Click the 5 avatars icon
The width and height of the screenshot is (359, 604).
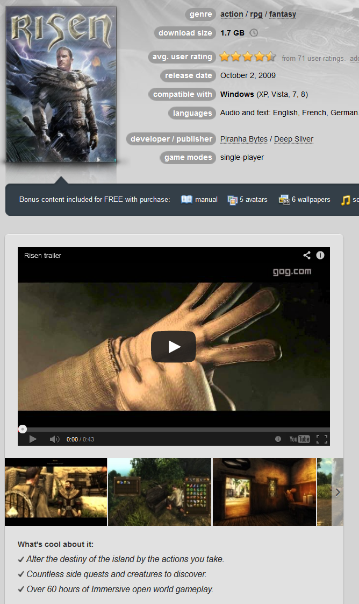(x=233, y=200)
